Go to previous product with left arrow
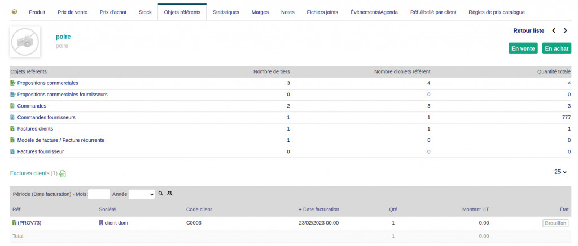 pos(554,30)
